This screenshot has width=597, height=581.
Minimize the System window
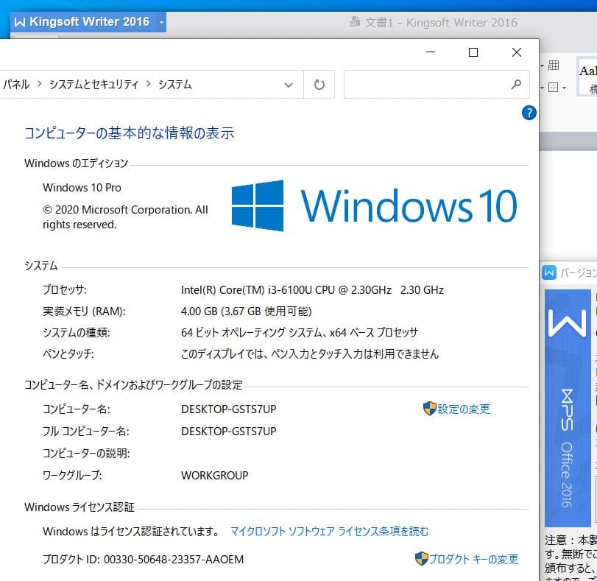tap(431, 52)
